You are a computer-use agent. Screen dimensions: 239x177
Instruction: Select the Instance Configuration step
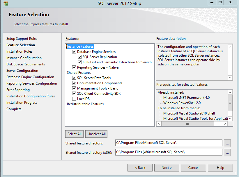click(x=24, y=58)
